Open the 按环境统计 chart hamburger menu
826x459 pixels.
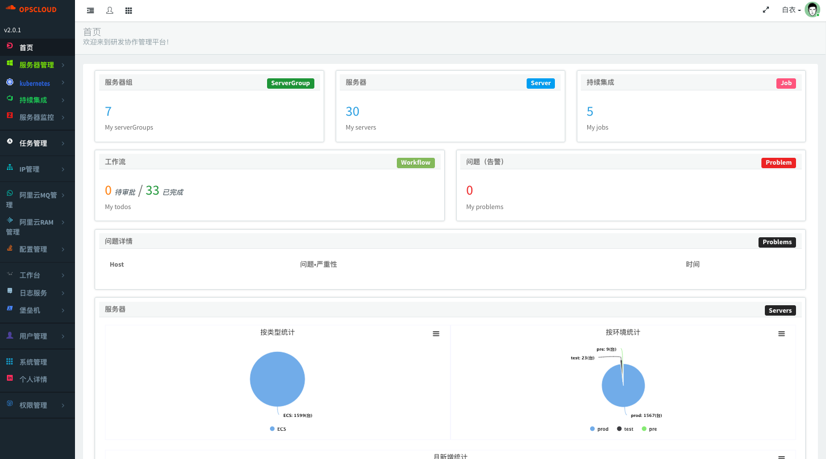coord(782,333)
